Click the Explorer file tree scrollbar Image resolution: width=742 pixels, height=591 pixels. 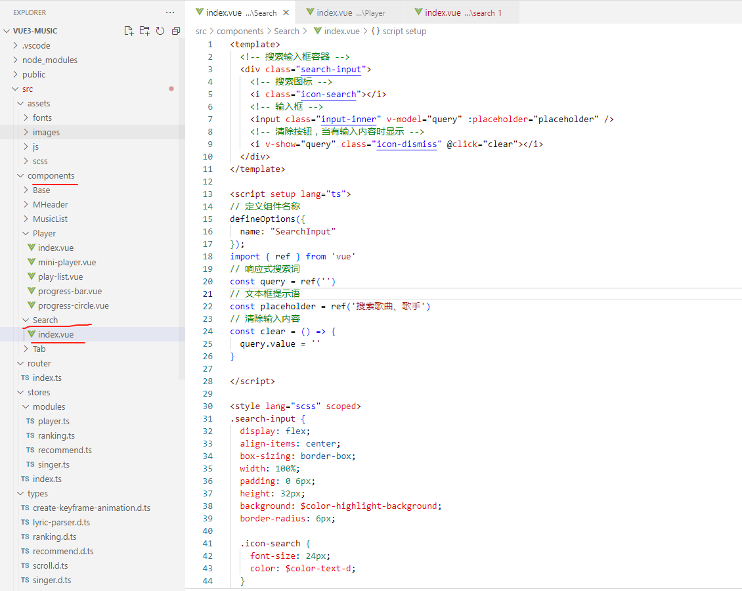click(x=182, y=208)
